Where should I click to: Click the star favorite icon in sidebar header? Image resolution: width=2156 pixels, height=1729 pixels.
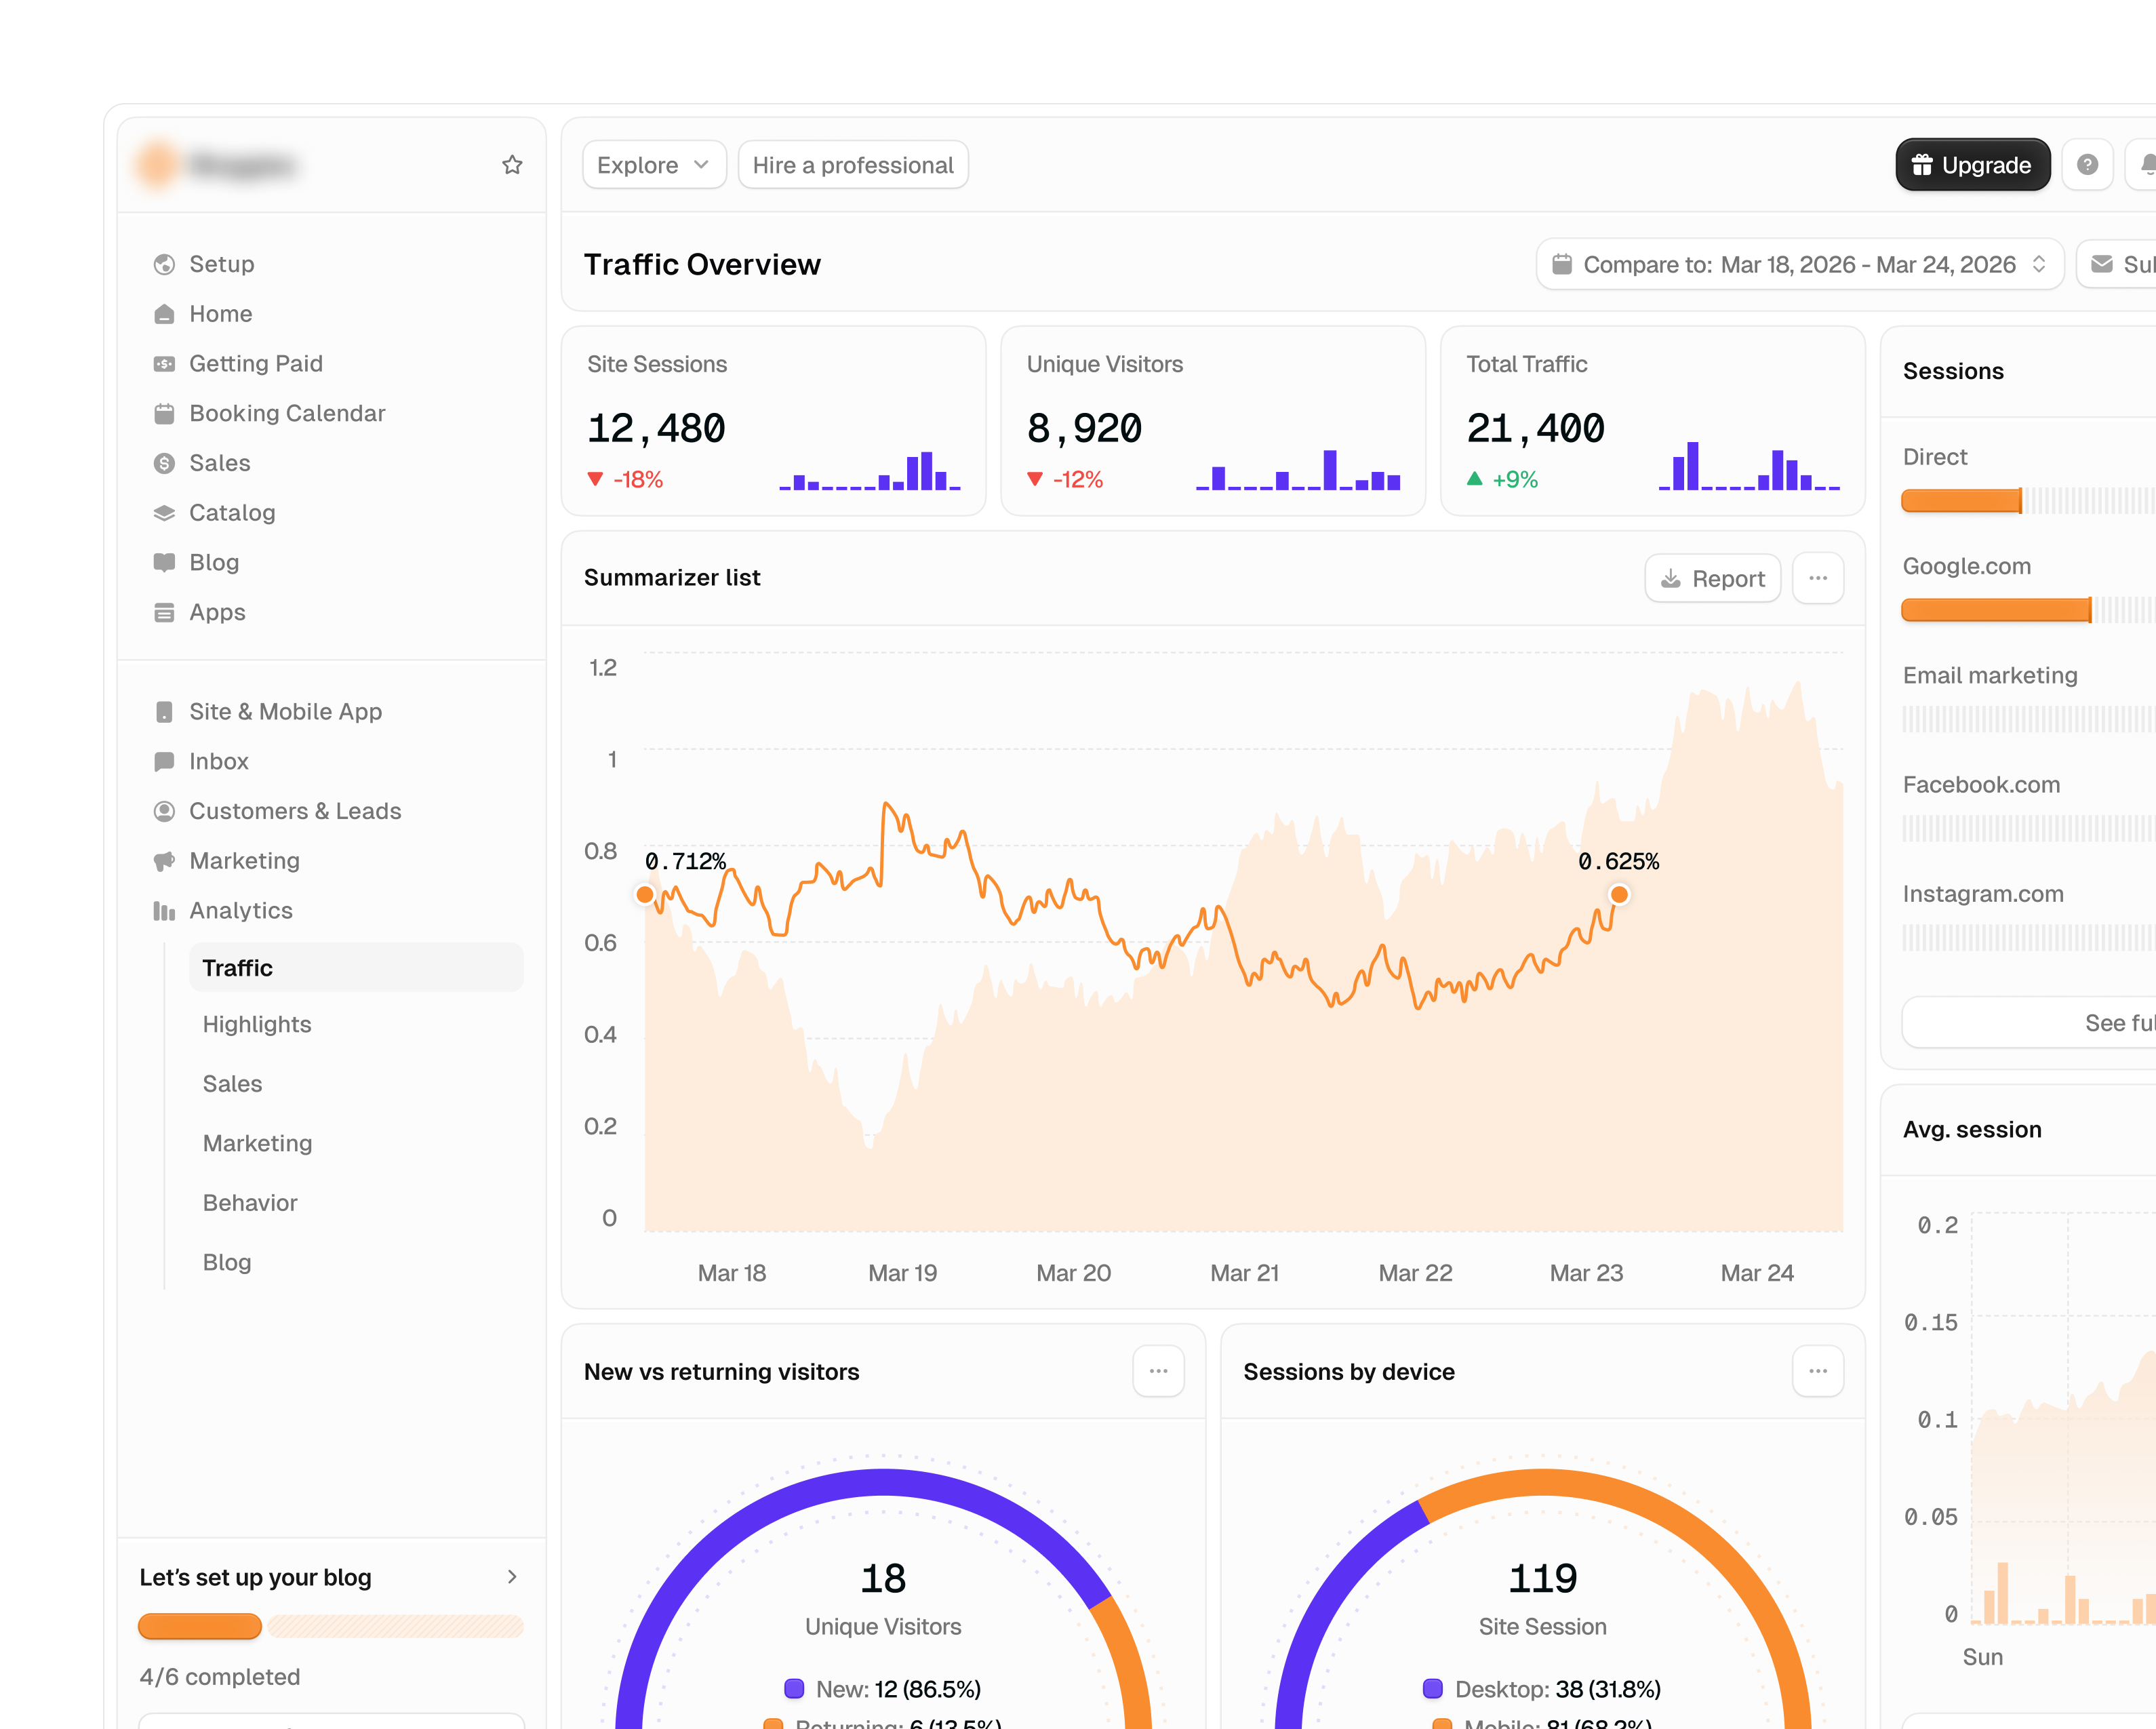(x=512, y=165)
